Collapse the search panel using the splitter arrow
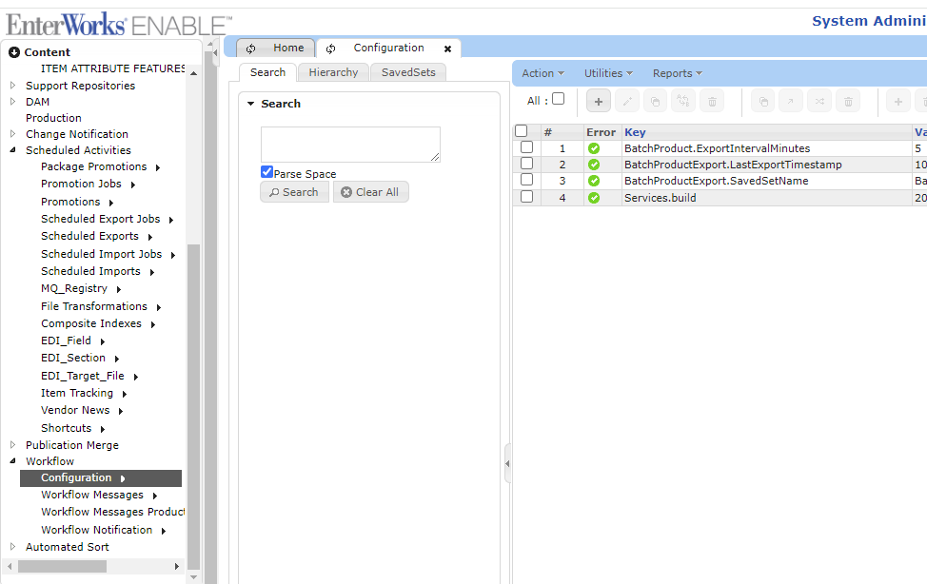This screenshot has width=927, height=584. 507,463
